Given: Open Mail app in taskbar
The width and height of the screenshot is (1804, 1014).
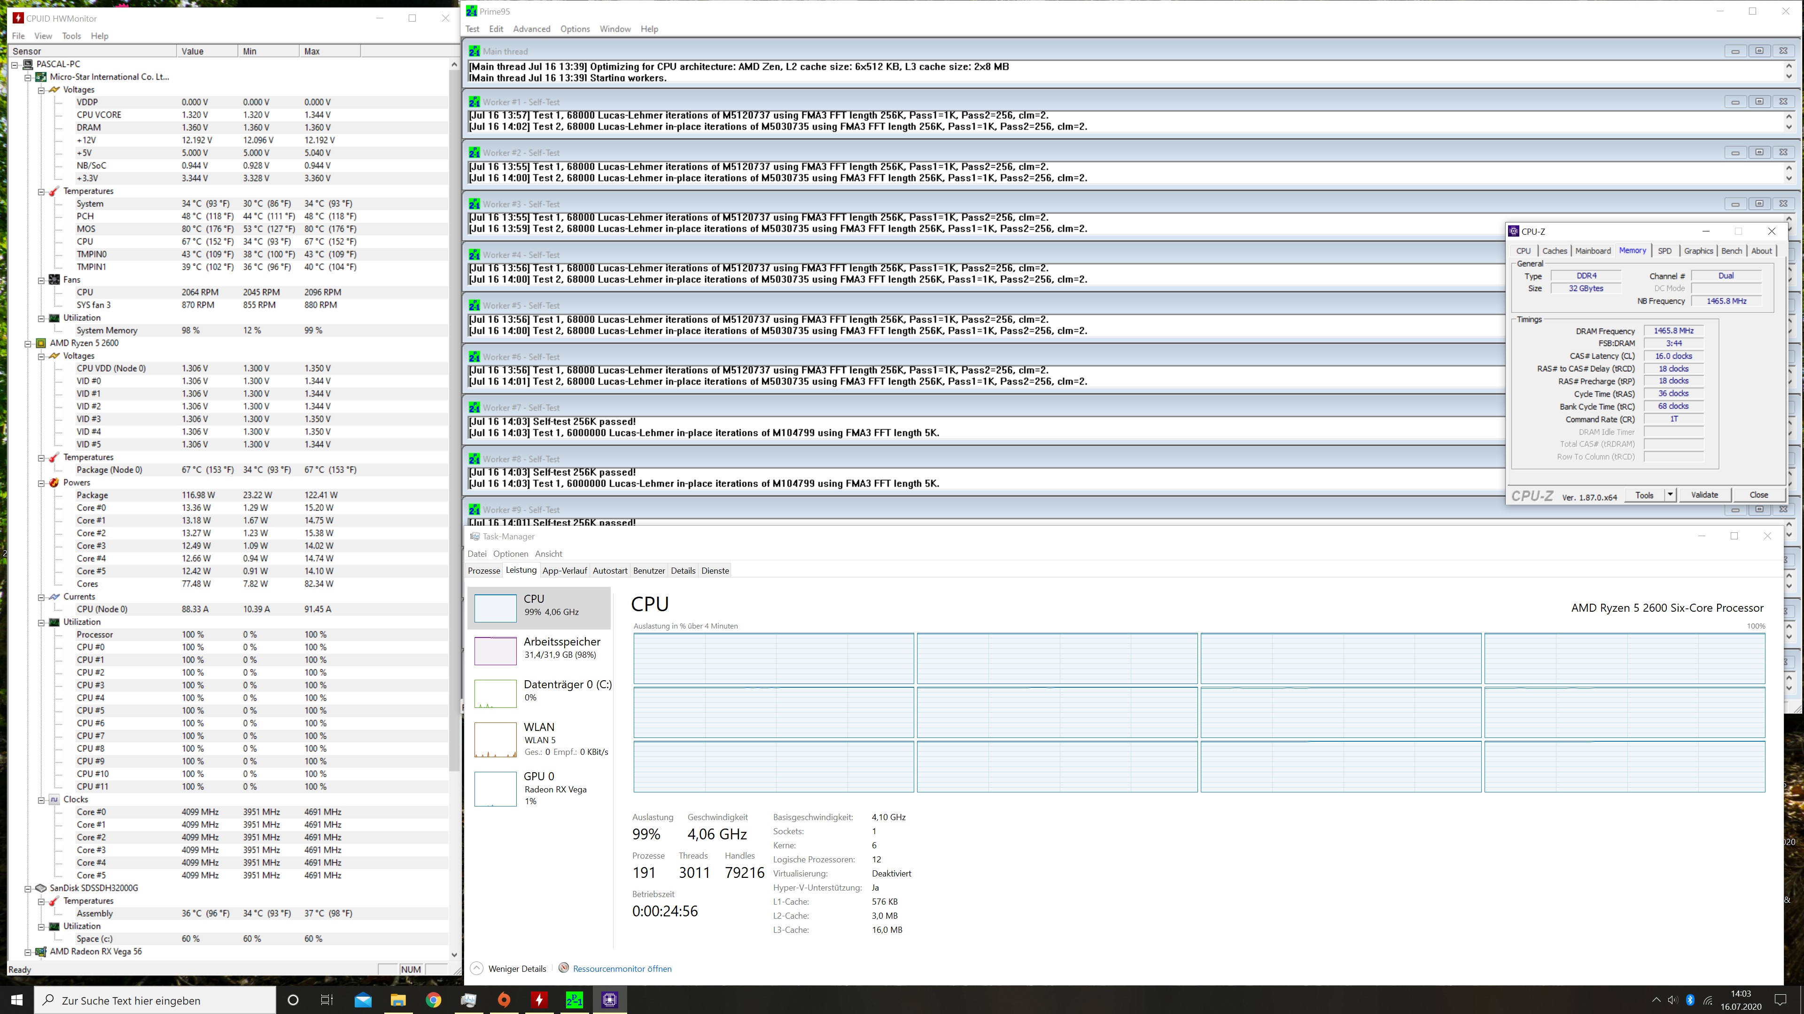Looking at the screenshot, I should [363, 1000].
